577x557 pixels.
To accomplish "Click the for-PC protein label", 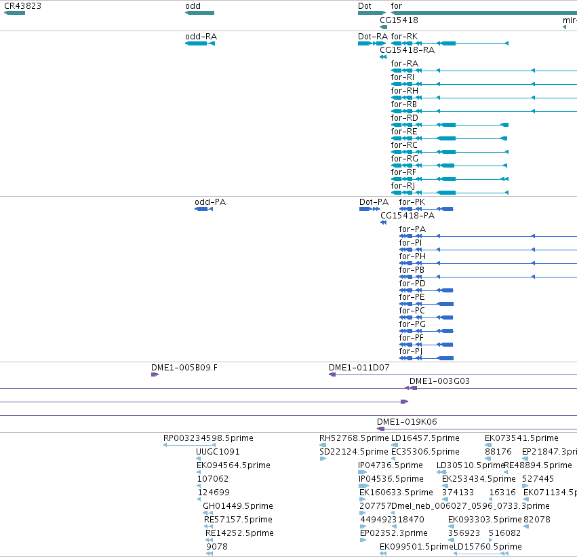I will click(412, 311).
